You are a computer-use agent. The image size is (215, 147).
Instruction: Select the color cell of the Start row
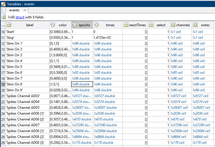coord(60,32)
